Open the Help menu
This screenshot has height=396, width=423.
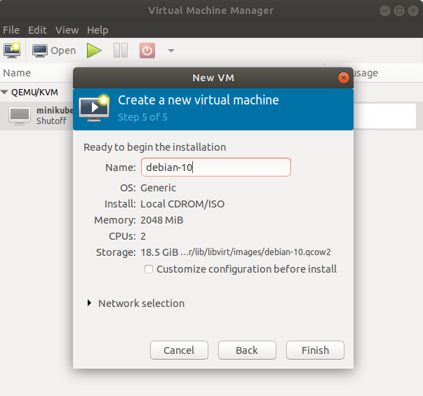(98, 30)
